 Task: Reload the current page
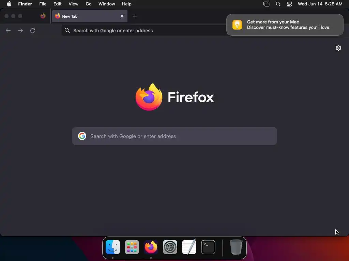click(33, 30)
